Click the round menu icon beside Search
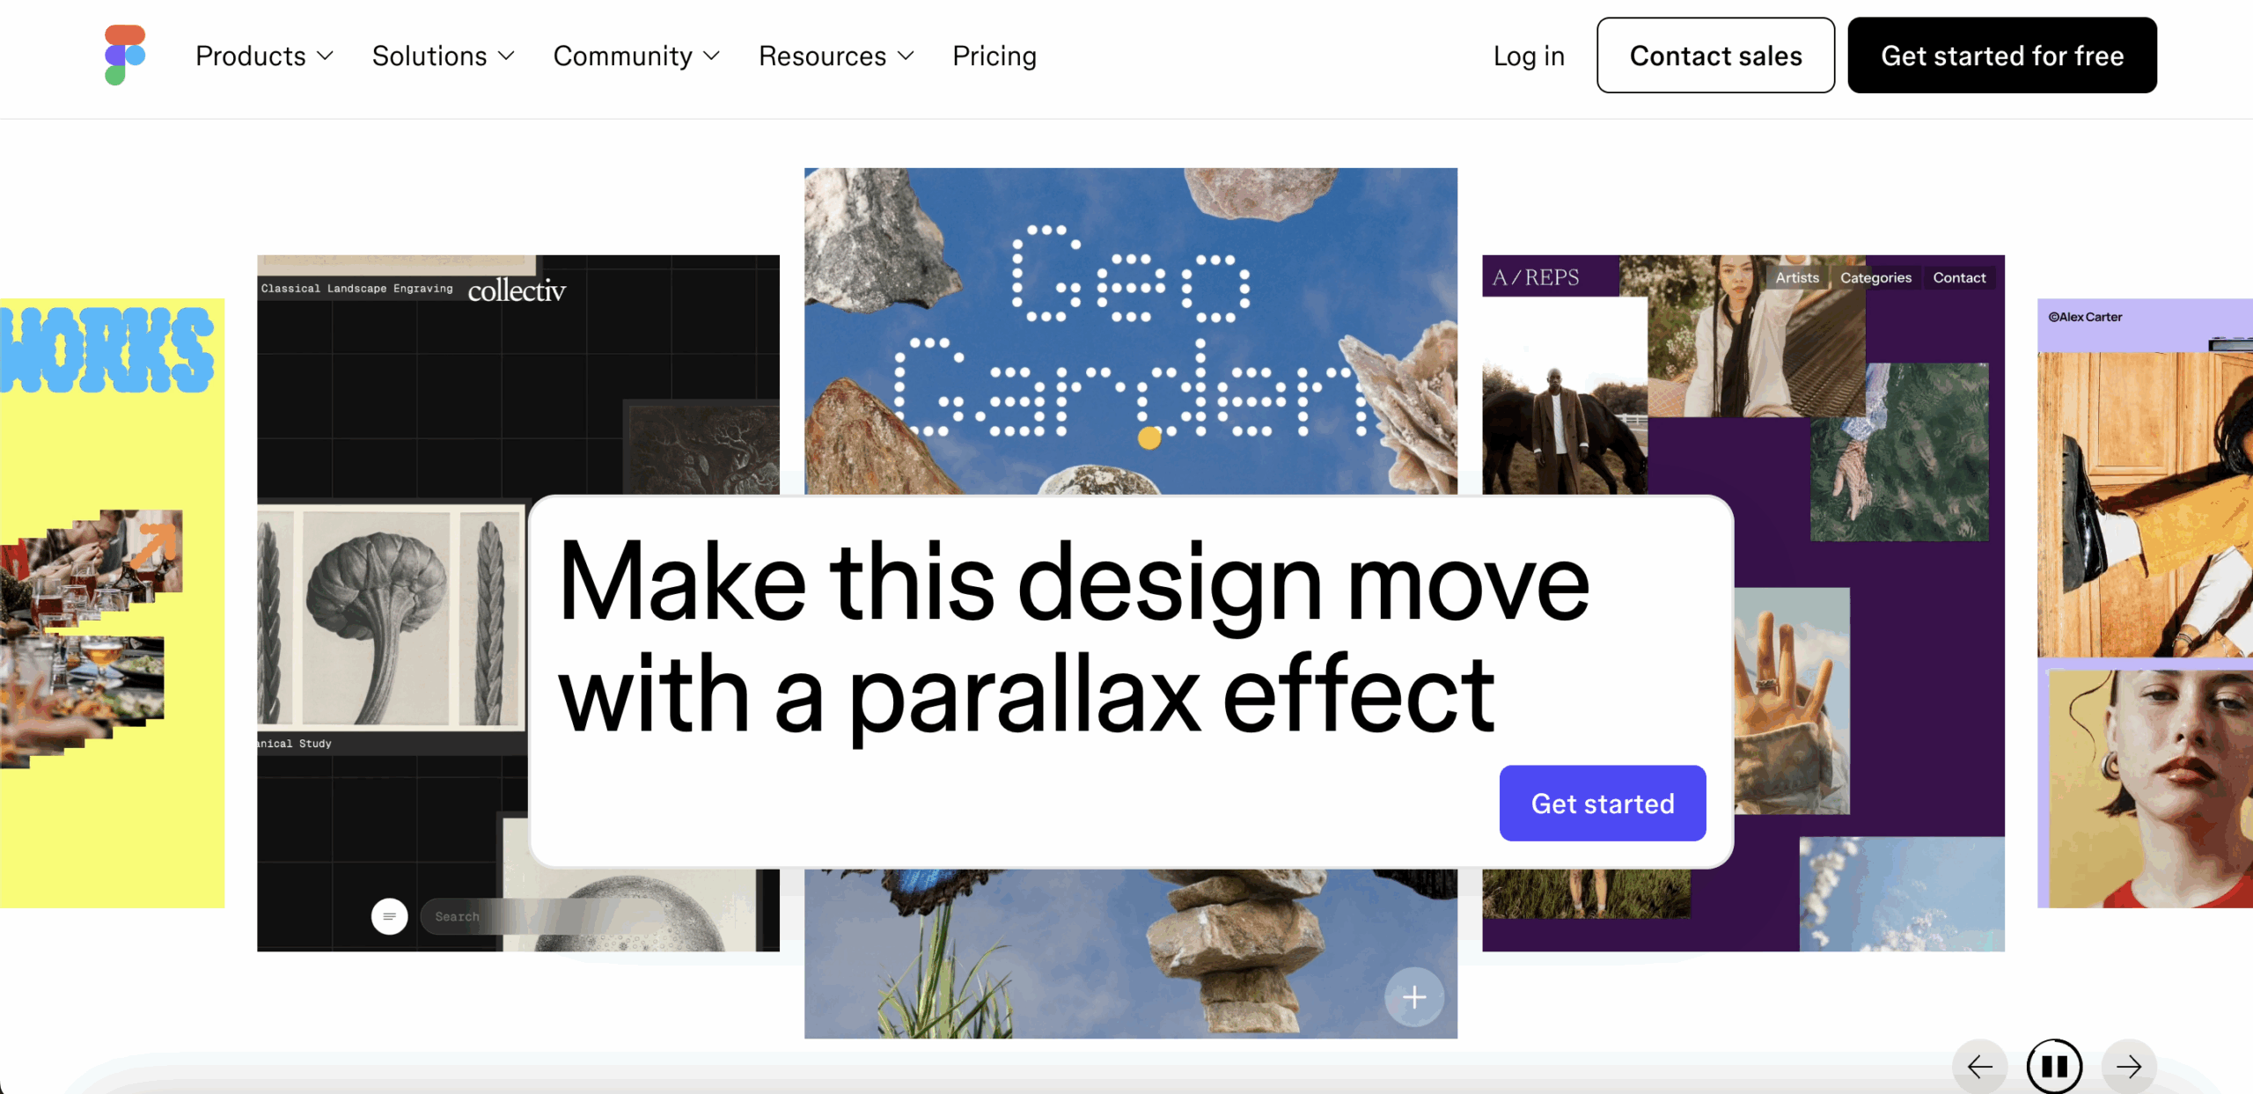The height and width of the screenshot is (1094, 2253). 389,916
